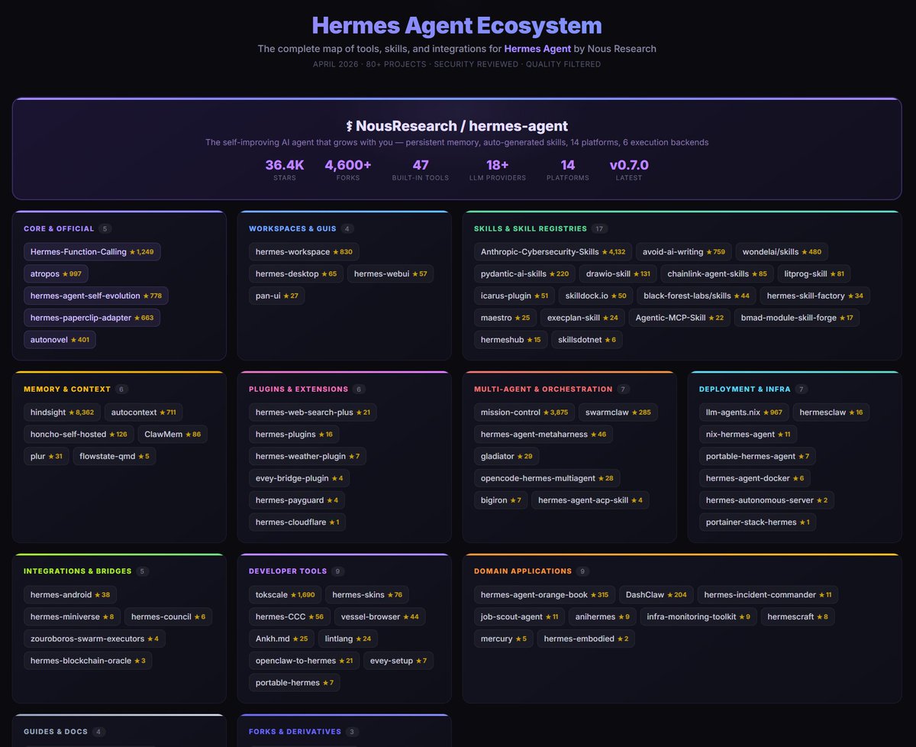Open the Hermes Agent link in subtitle

(x=537, y=49)
